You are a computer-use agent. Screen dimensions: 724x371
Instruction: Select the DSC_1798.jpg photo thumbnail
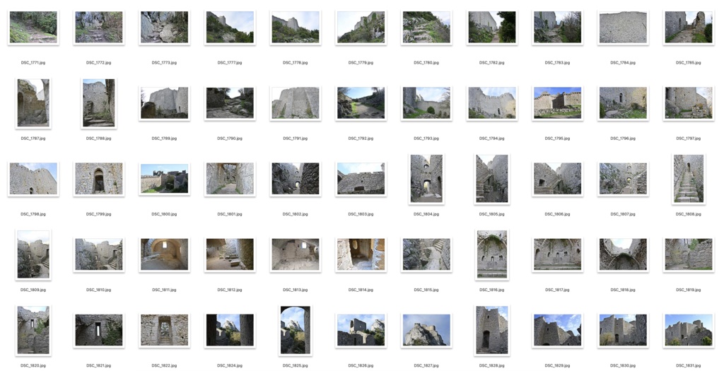click(33, 179)
